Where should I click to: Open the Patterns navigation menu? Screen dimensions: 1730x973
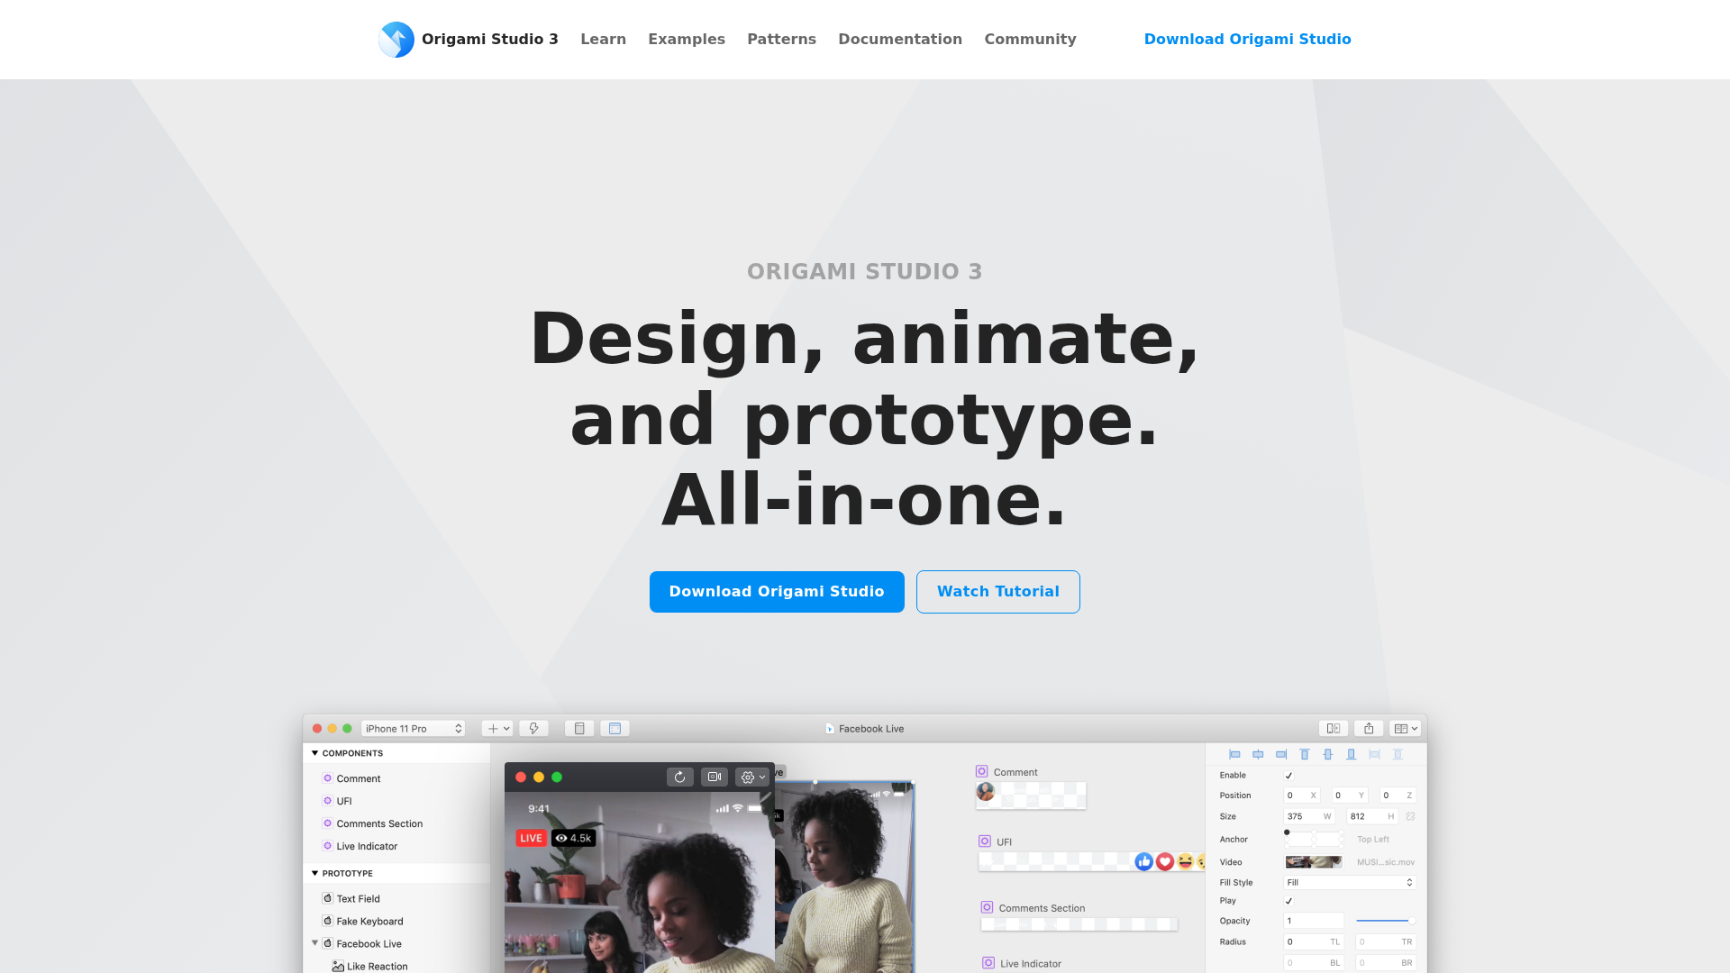(781, 39)
